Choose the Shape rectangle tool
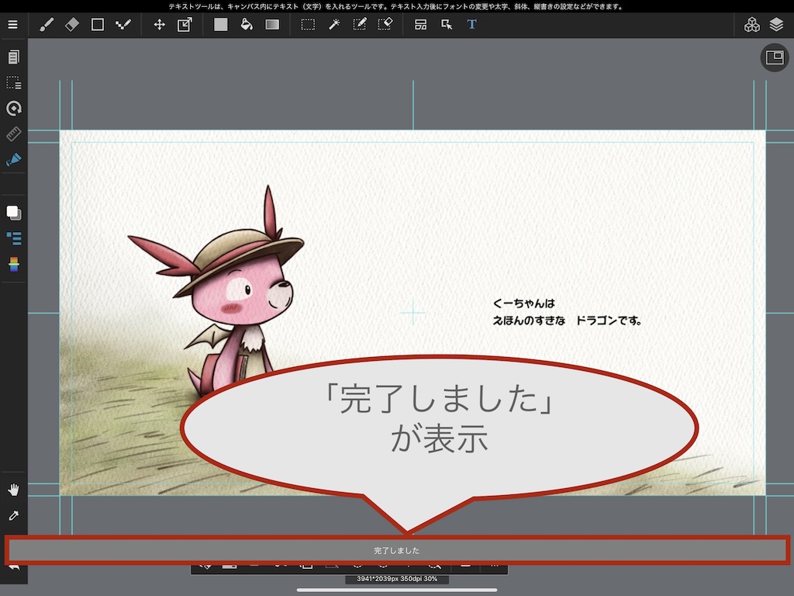Viewport: 794px width, 596px height. tap(98, 25)
